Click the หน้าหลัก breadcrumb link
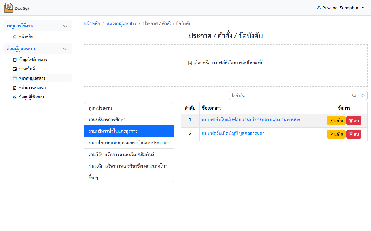This screenshot has height=231, width=371. coord(92,23)
